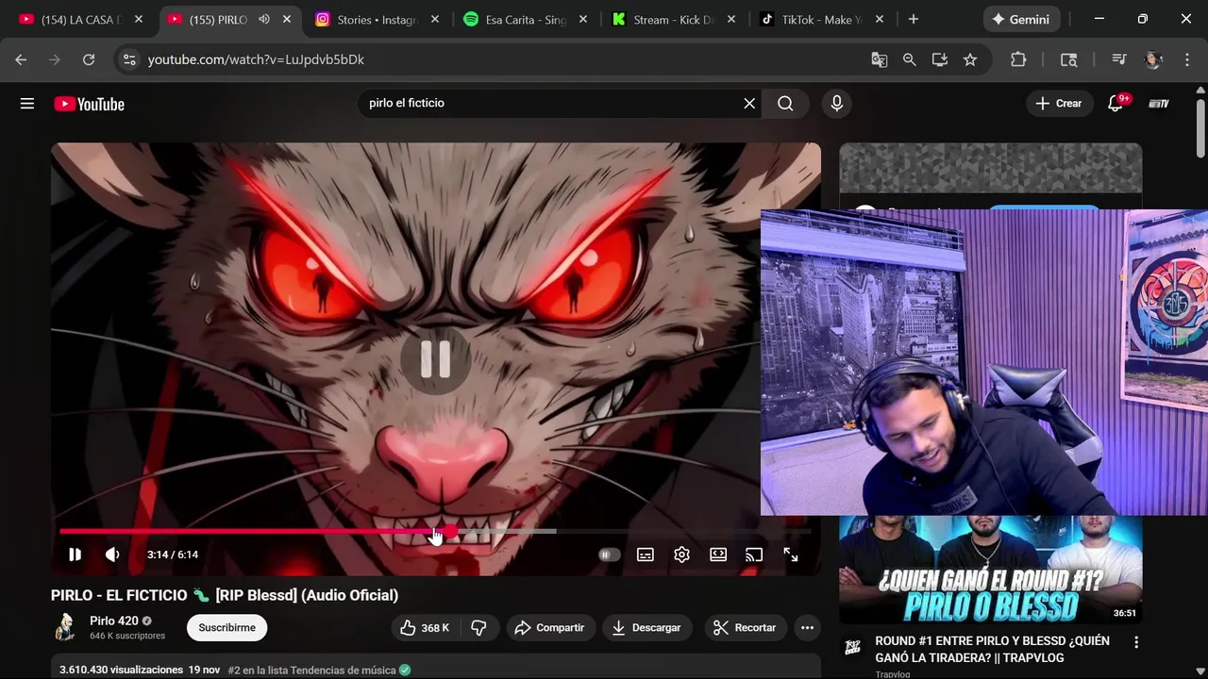Subscribe with the Suscribirme button
The height and width of the screenshot is (679, 1208).
226,628
